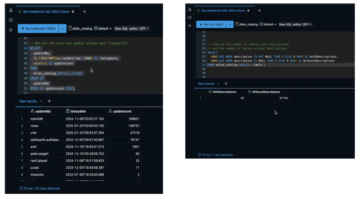Click the clock icon showing 72 ms runtime
This screenshot has width=363, height=199.
(x=20, y=188)
